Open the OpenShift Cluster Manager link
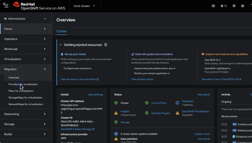This screenshot has height=143, width=252. tap(77, 129)
